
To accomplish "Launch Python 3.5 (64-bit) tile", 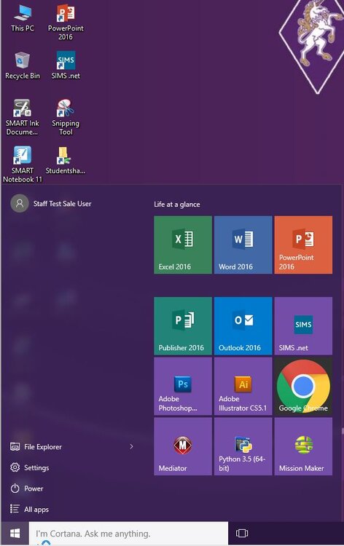I will coord(243,446).
